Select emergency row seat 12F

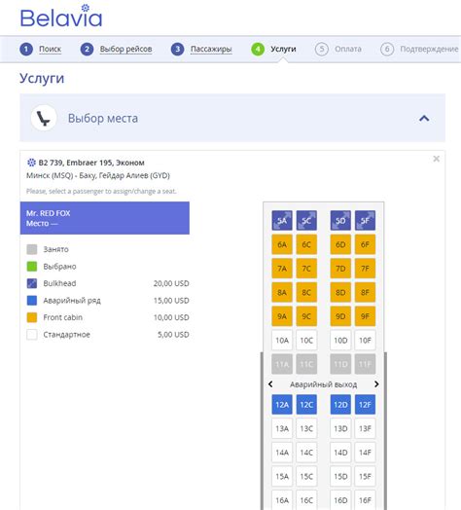(x=365, y=405)
